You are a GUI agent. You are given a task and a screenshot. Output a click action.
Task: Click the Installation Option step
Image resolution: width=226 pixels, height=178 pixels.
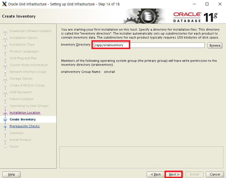point(24,38)
